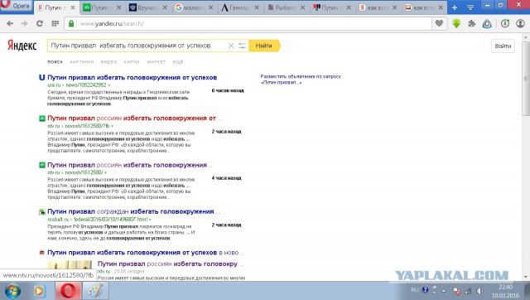Select the Маркет search category

tap(157, 62)
